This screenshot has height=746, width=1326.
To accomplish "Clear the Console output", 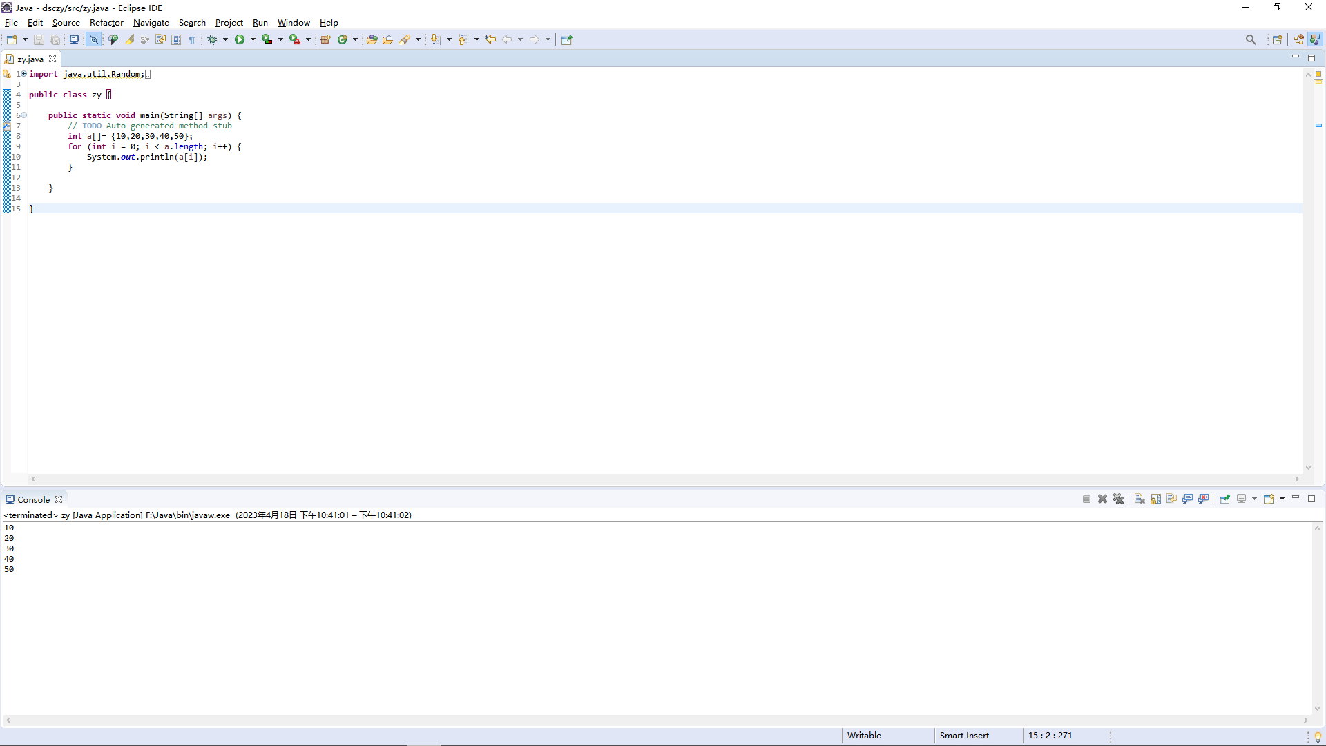I will [x=1140, y=499].
